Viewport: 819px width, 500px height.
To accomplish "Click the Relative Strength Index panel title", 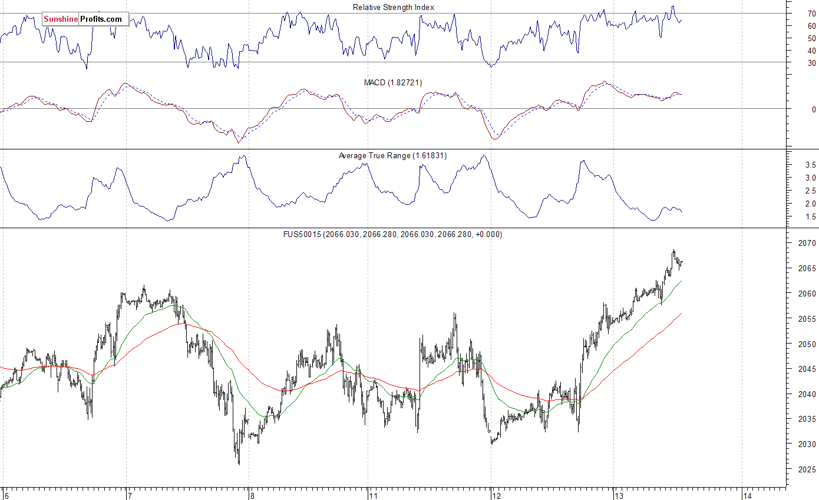I will [394, 7].
